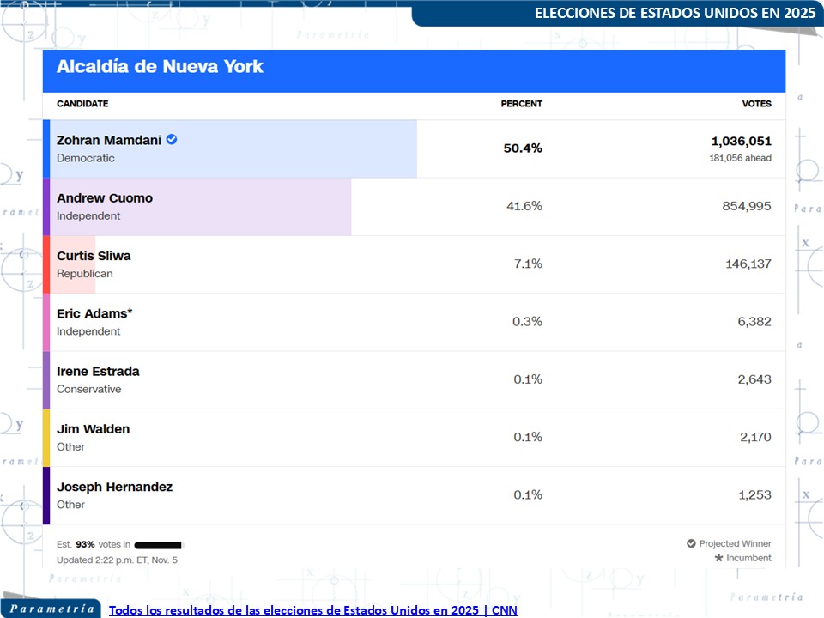Click the Incumbent star icon in legend
824x618 pixels.
[718, 558]
